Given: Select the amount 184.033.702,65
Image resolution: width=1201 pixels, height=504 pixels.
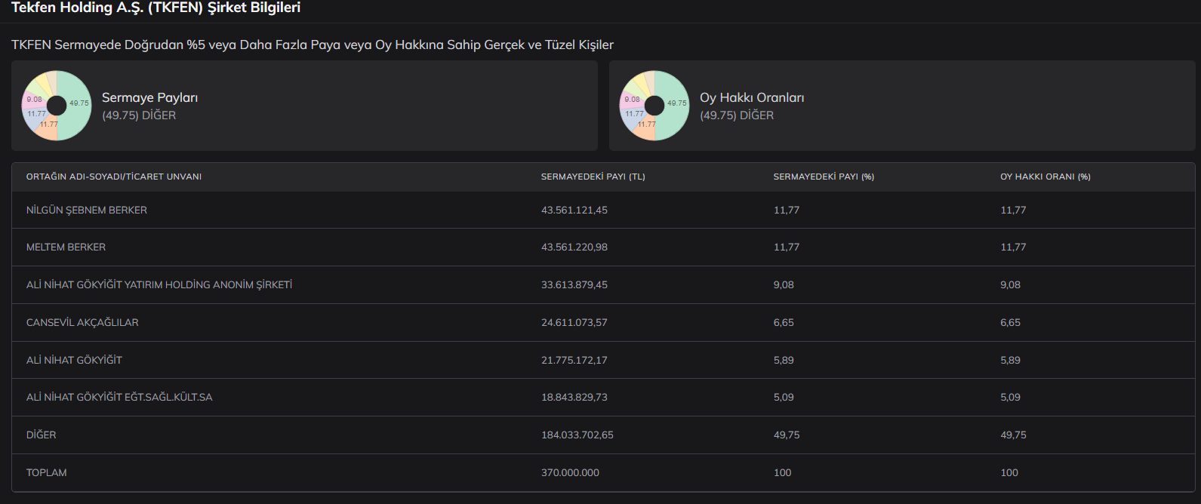Looking at the screenshot, I should [577, 435].
